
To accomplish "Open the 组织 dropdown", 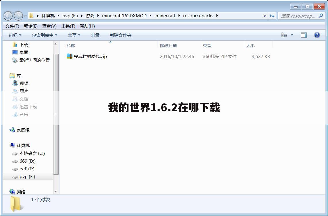I will tap(15, 35).
